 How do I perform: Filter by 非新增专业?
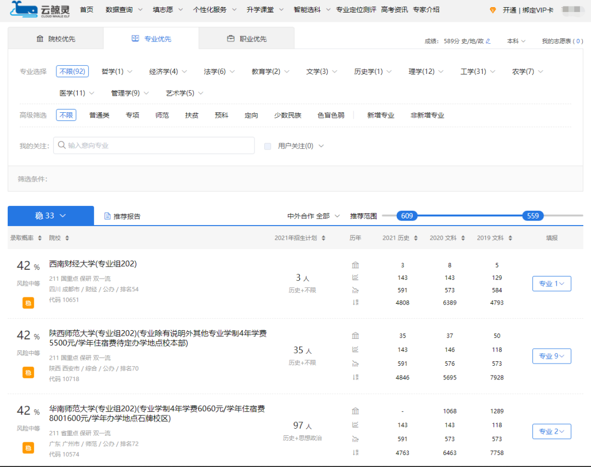coord(427,116)
